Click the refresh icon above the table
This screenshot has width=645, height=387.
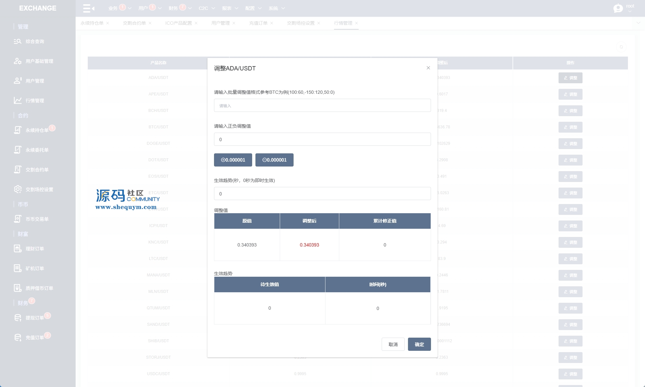pos(621,47)
